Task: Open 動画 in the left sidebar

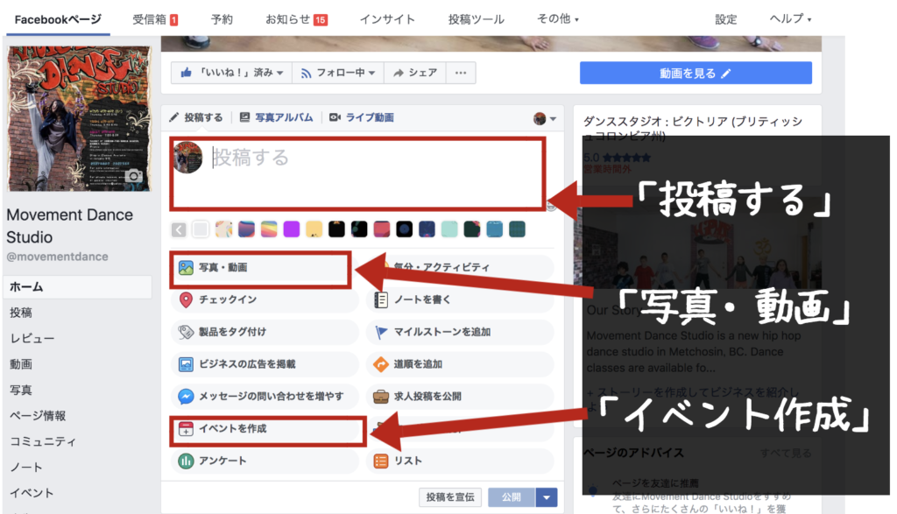Action: (21, 364)
